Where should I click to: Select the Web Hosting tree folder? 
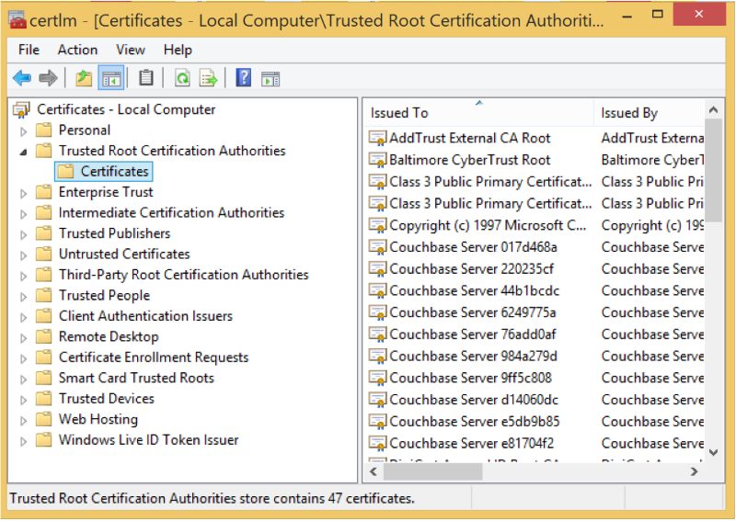tap(98, 419)
